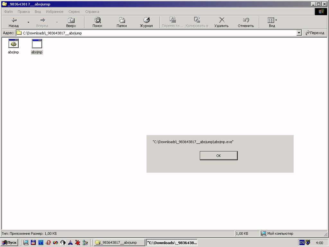
Task: Click the Пуск start button
Action: [x=9, y=242]
